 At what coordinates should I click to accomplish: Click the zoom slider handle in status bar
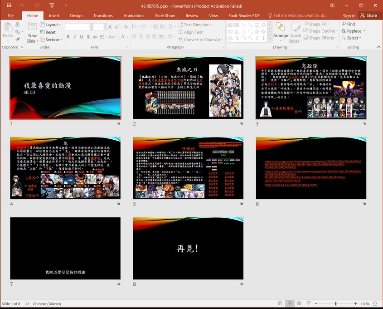pyautogui.click(x=335, y=304)
